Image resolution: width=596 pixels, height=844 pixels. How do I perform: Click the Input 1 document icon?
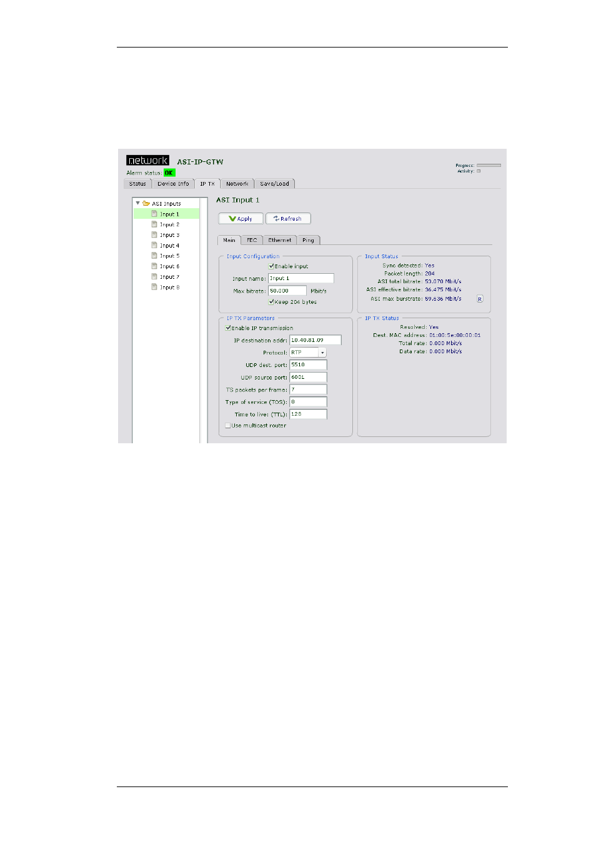(x=154, y=214)
